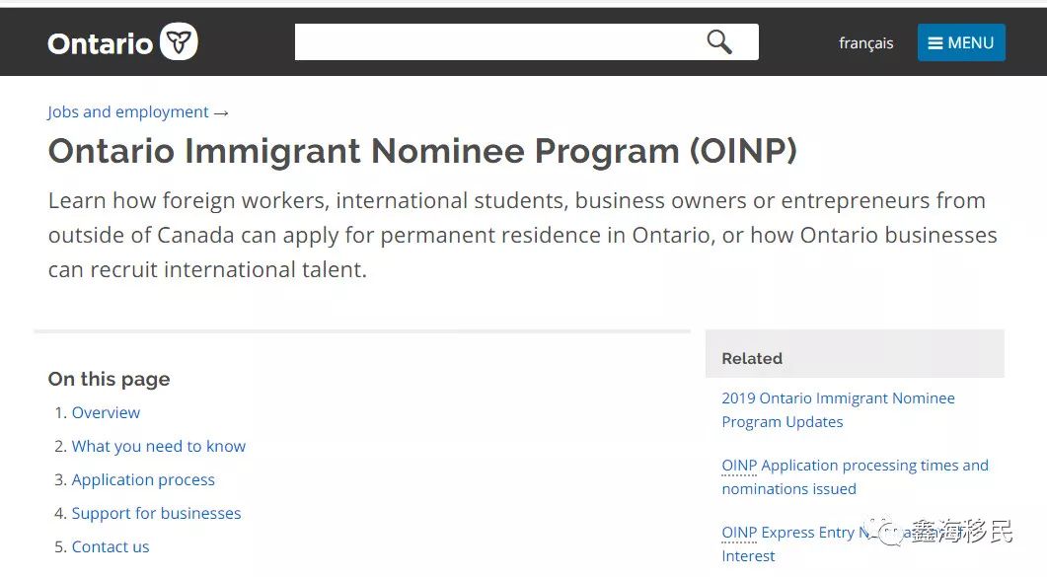
Task: Click the Ontario trillium logo icon
Action: (179, 42)
